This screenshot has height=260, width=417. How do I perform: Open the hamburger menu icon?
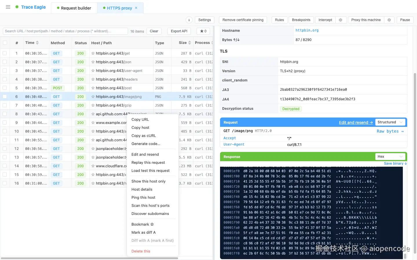(x=8, y=7)
